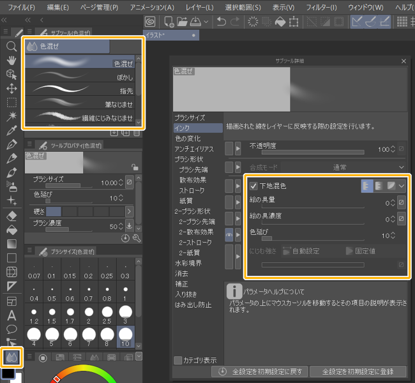
Task: Expand 絵の具量 row disclosure arrow
Action: click(238, 202)
